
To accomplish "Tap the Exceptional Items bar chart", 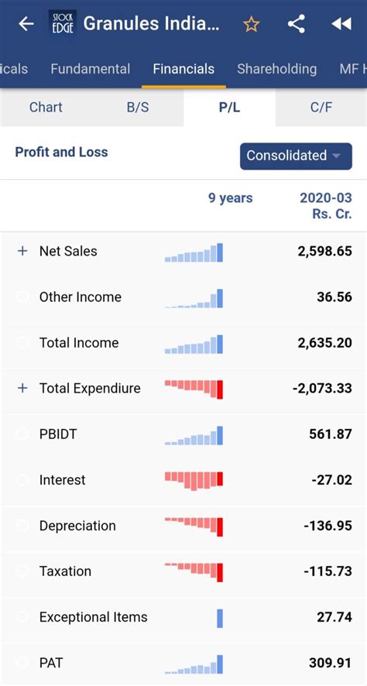I will coord(220,618).
